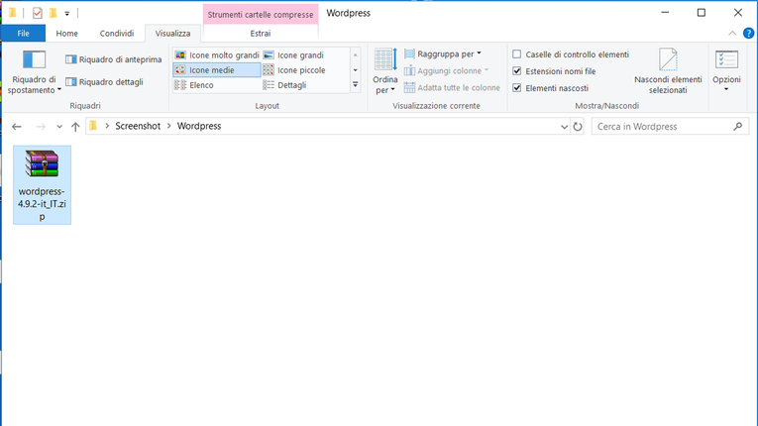The width and height of the screenshot is (758, 426).
Task: Close the Wordpress window
Action: 738,13
